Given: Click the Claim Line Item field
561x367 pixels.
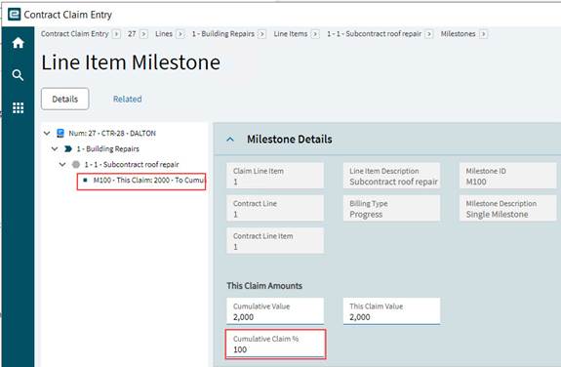Looking at the screenshot, I should point(275,176).
